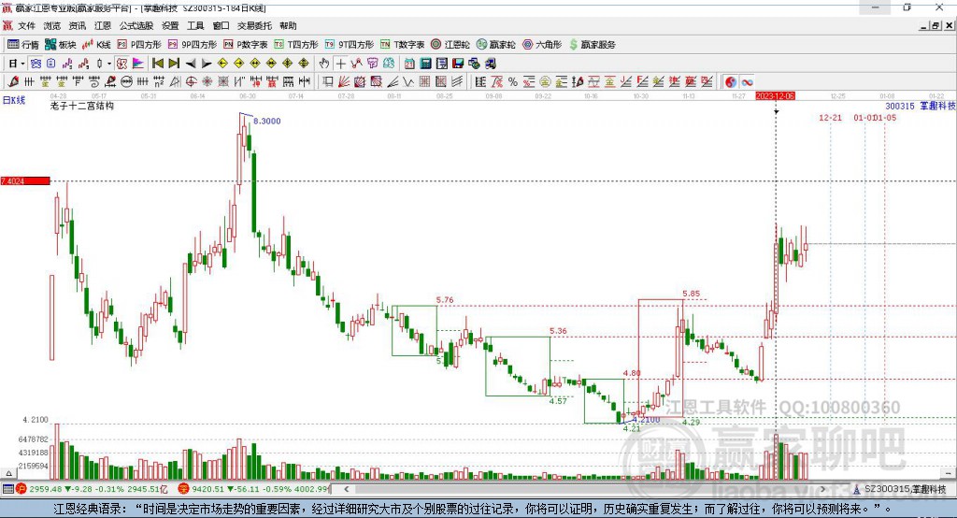Screen dimensions: 957x518
Task: Click the last yellow diamond icon
Action: pos(304,64)
